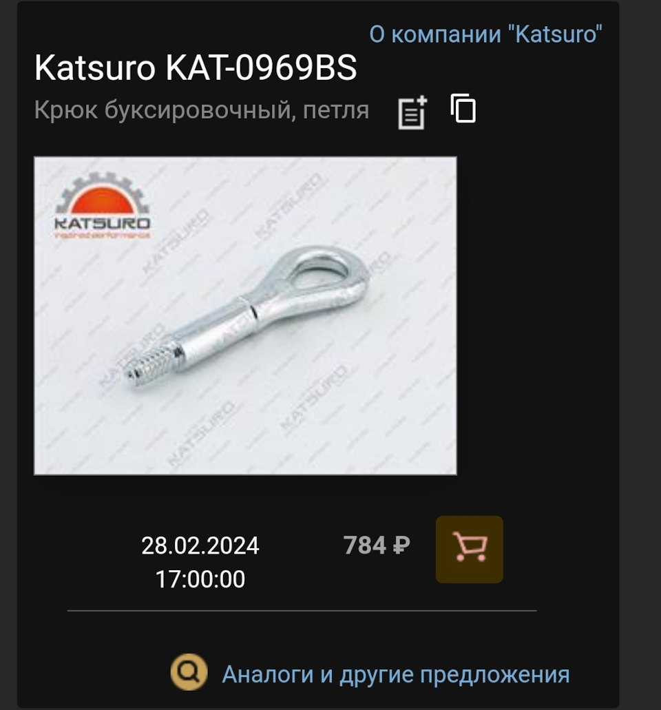Select the KAT-0969BS part number text
The height and width of the screenshot is (710, 661).
(x=261, y=68)
